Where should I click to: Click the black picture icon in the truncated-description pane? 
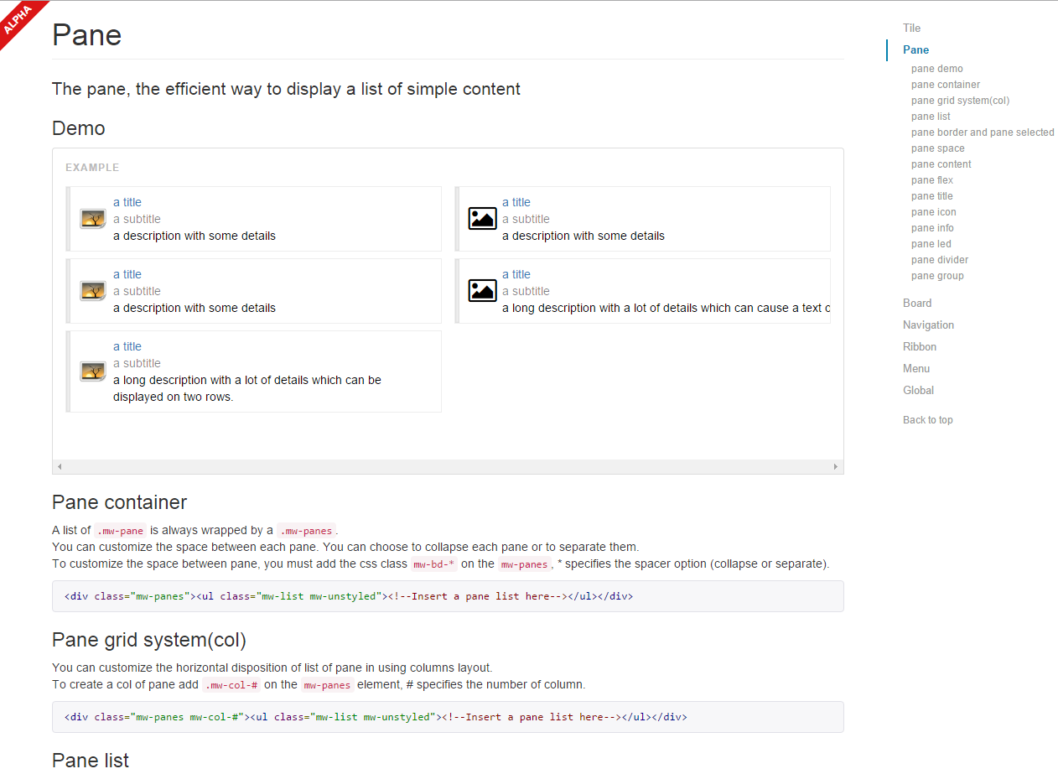482,291
